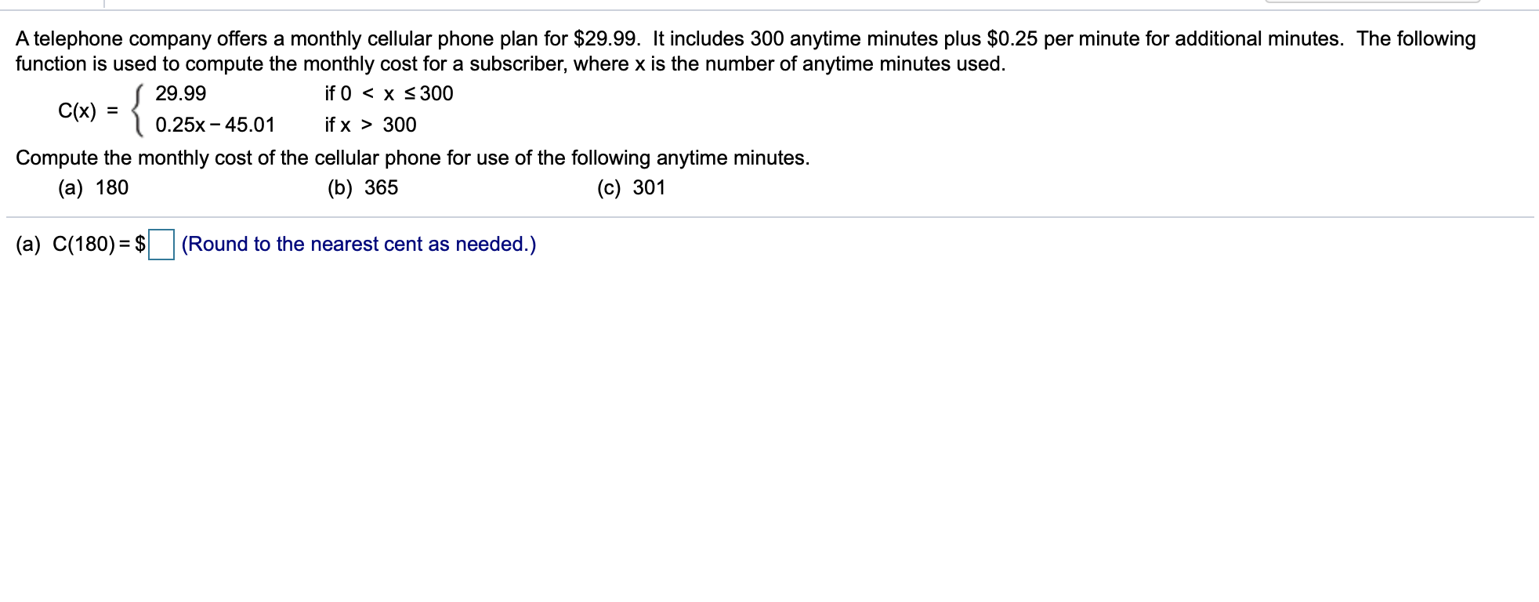
Task: Select option (a) 180 minutes
Action: [x=92, y=187]
